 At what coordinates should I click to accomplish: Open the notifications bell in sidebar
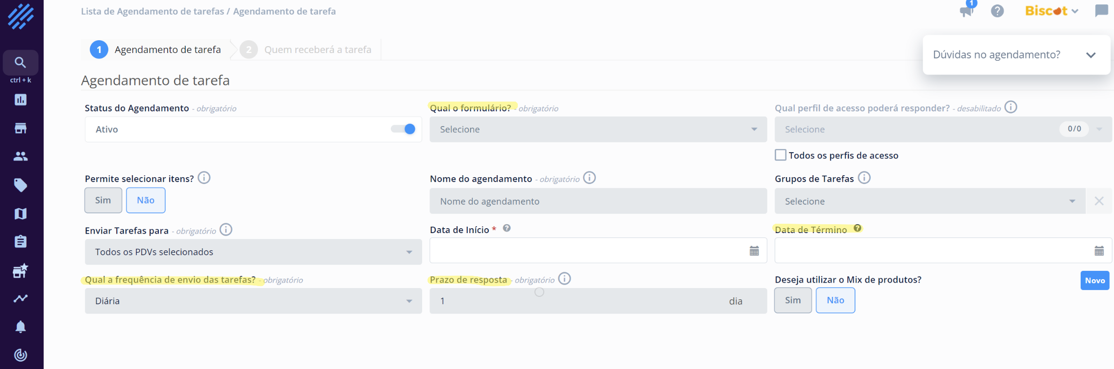coord(21,327)
